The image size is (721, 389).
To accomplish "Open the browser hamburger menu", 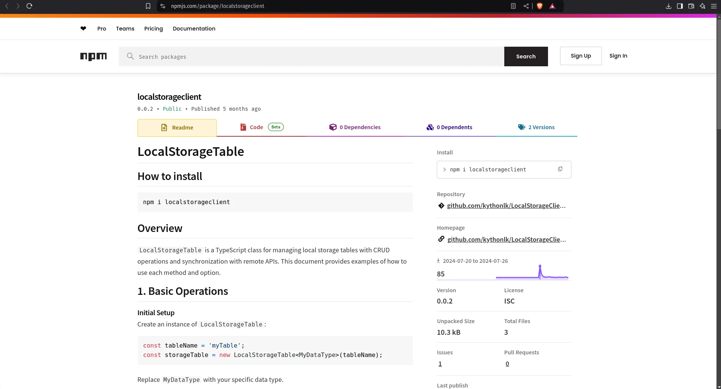I will [x=714, y=6].
